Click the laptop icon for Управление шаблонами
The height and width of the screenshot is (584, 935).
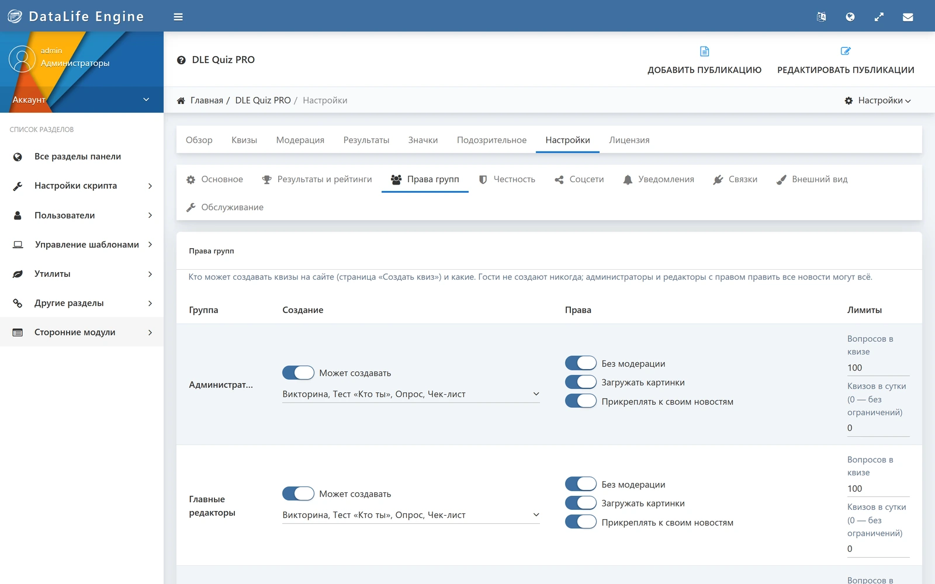point(18,245)
